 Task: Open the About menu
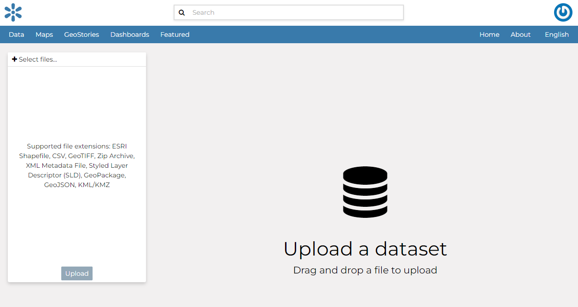[x=520, y=34]
